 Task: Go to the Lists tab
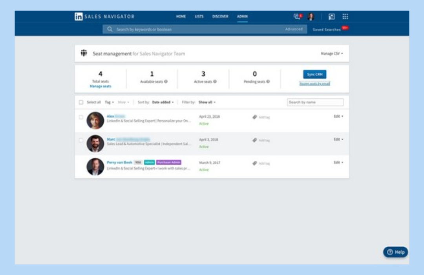tap(199, 16)
